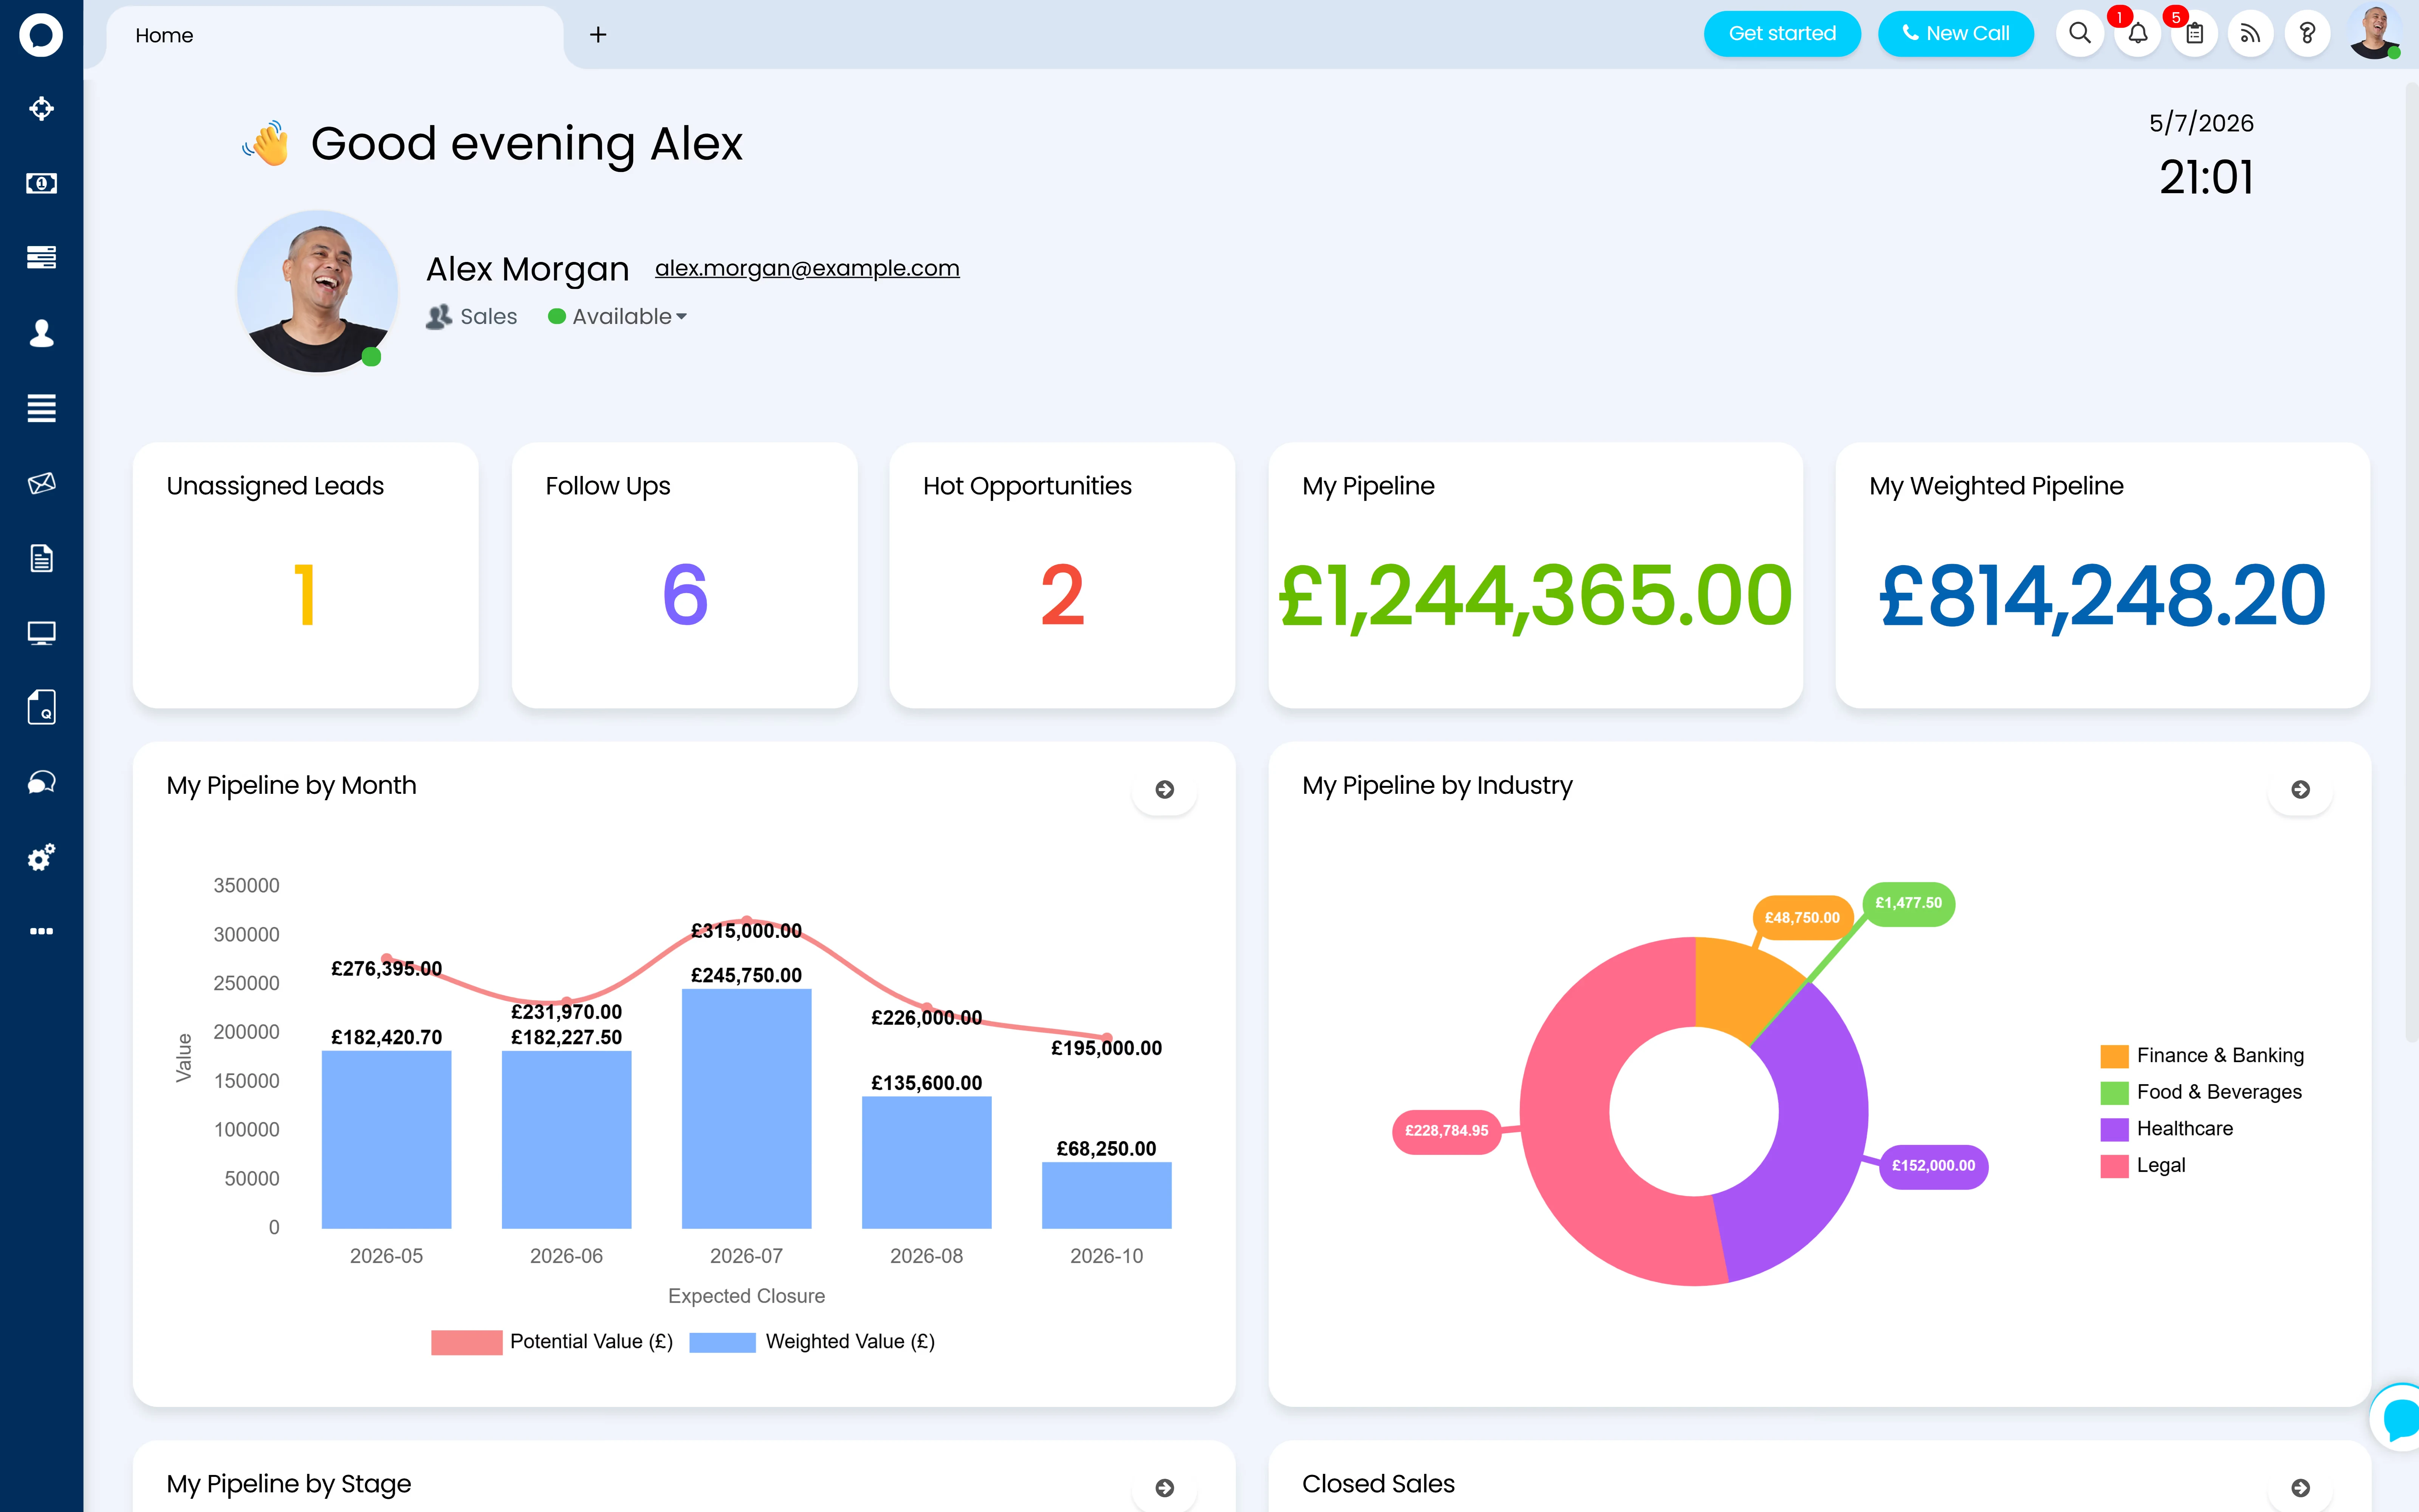Screen dimensions: 2419x1512
Task: Open the money banknote sidebar icon
Action: click(41, 183)
